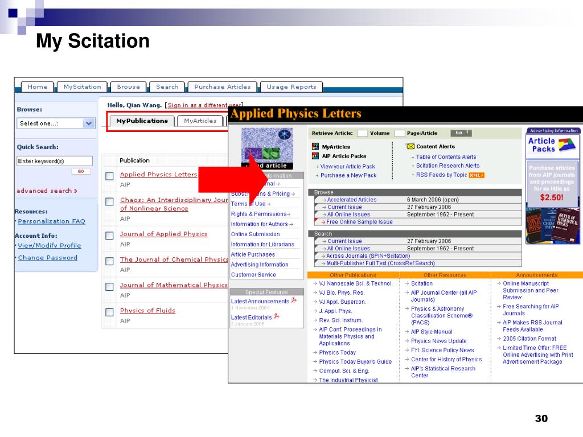Open Scitation Research Alerts link
The height and width of the screenshot is (437, 583).
(447, 166)
